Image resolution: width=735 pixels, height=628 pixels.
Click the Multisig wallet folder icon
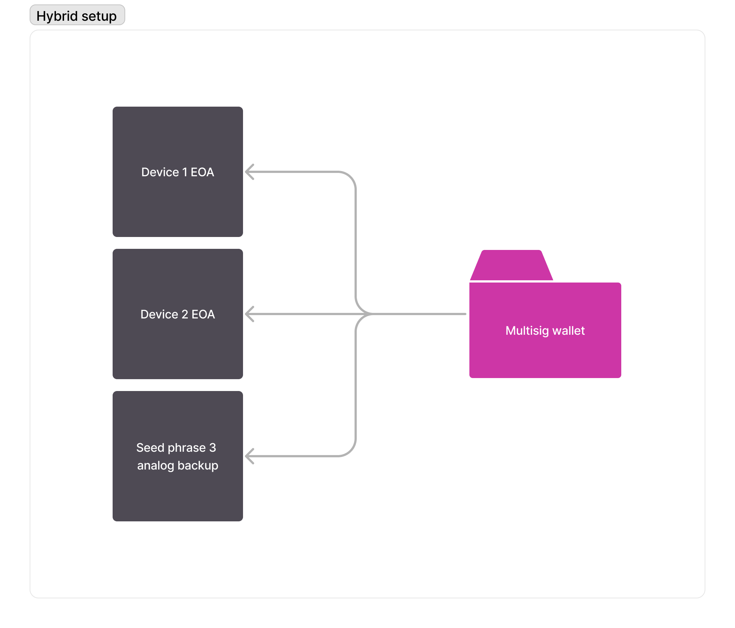point(545,314)
